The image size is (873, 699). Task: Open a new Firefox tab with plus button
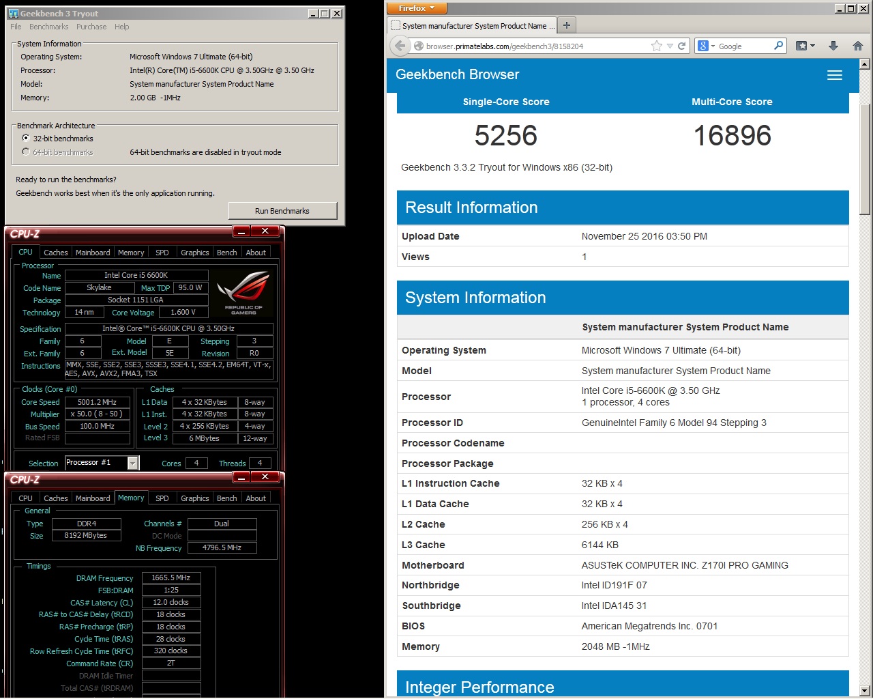(567, 25)
